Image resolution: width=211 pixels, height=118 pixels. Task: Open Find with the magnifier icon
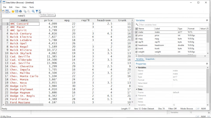click(33, 11)
